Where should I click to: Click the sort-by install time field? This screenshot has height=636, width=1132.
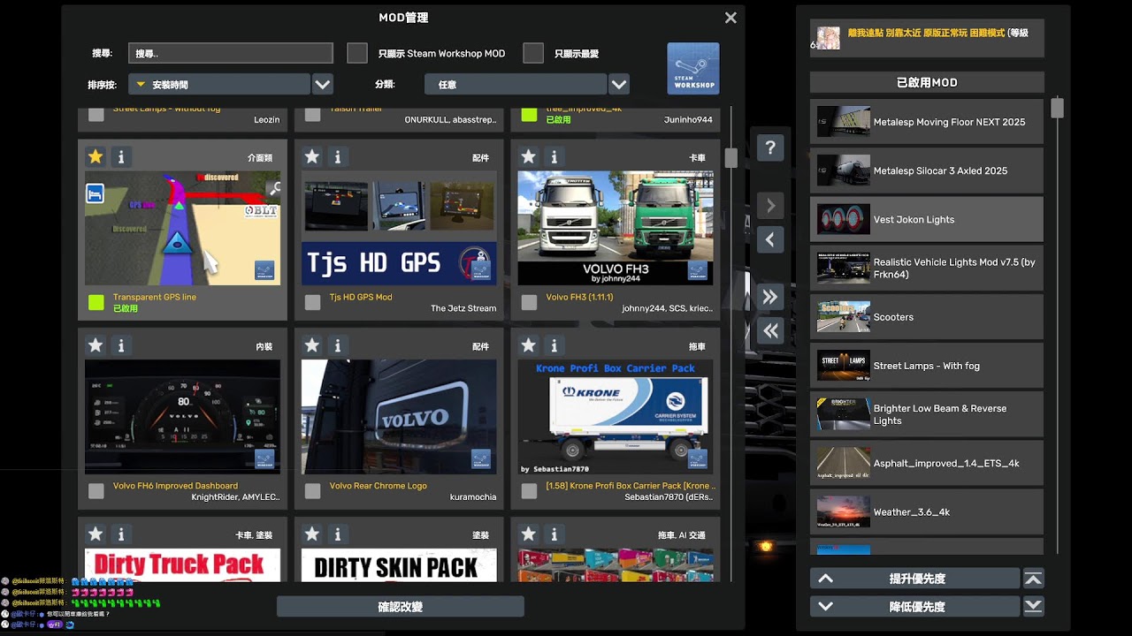click(218, 84)
